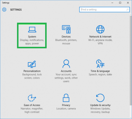Click the search magnifier icon
132x119 pixels.
coord(127,9)
